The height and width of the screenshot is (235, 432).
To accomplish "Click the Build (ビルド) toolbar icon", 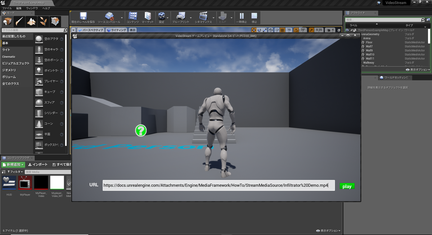I will [x=223, y=18].
